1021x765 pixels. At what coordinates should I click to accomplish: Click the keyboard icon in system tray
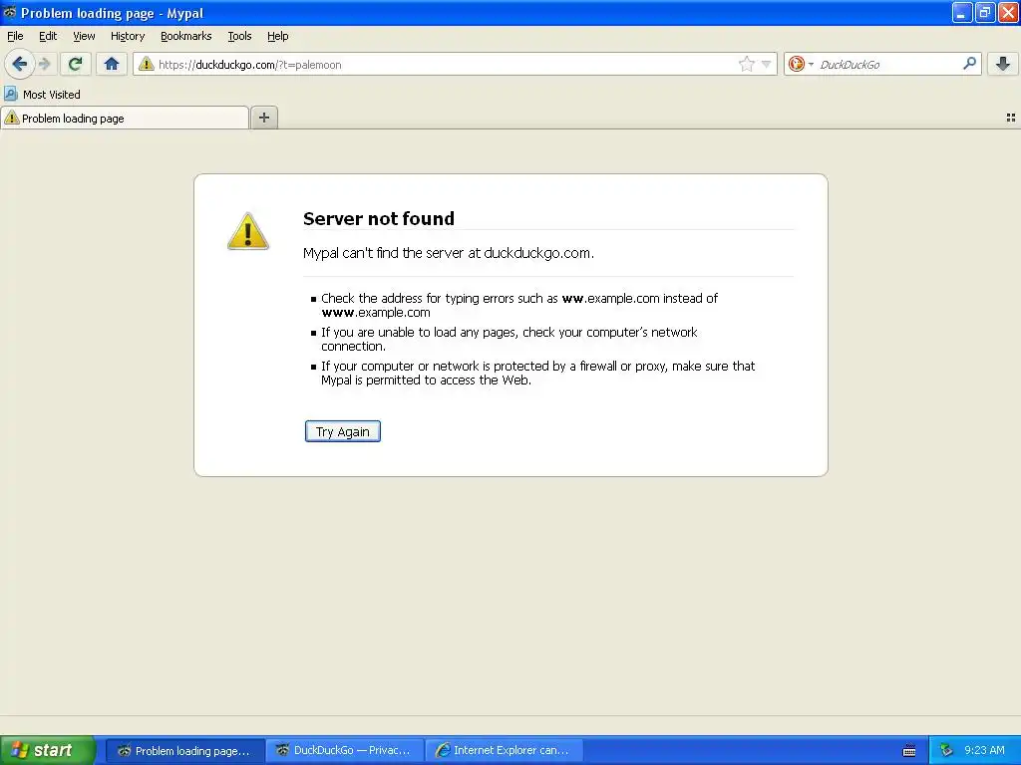[x=909, y=751]
